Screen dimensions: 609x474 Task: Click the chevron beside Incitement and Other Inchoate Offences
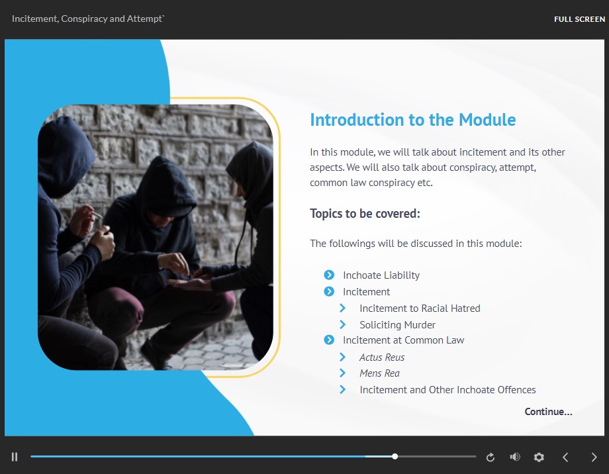(342, 389)
